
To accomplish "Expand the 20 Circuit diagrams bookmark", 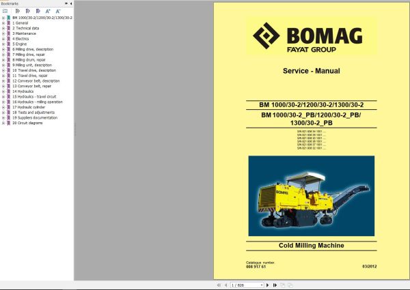I will 3,123.
